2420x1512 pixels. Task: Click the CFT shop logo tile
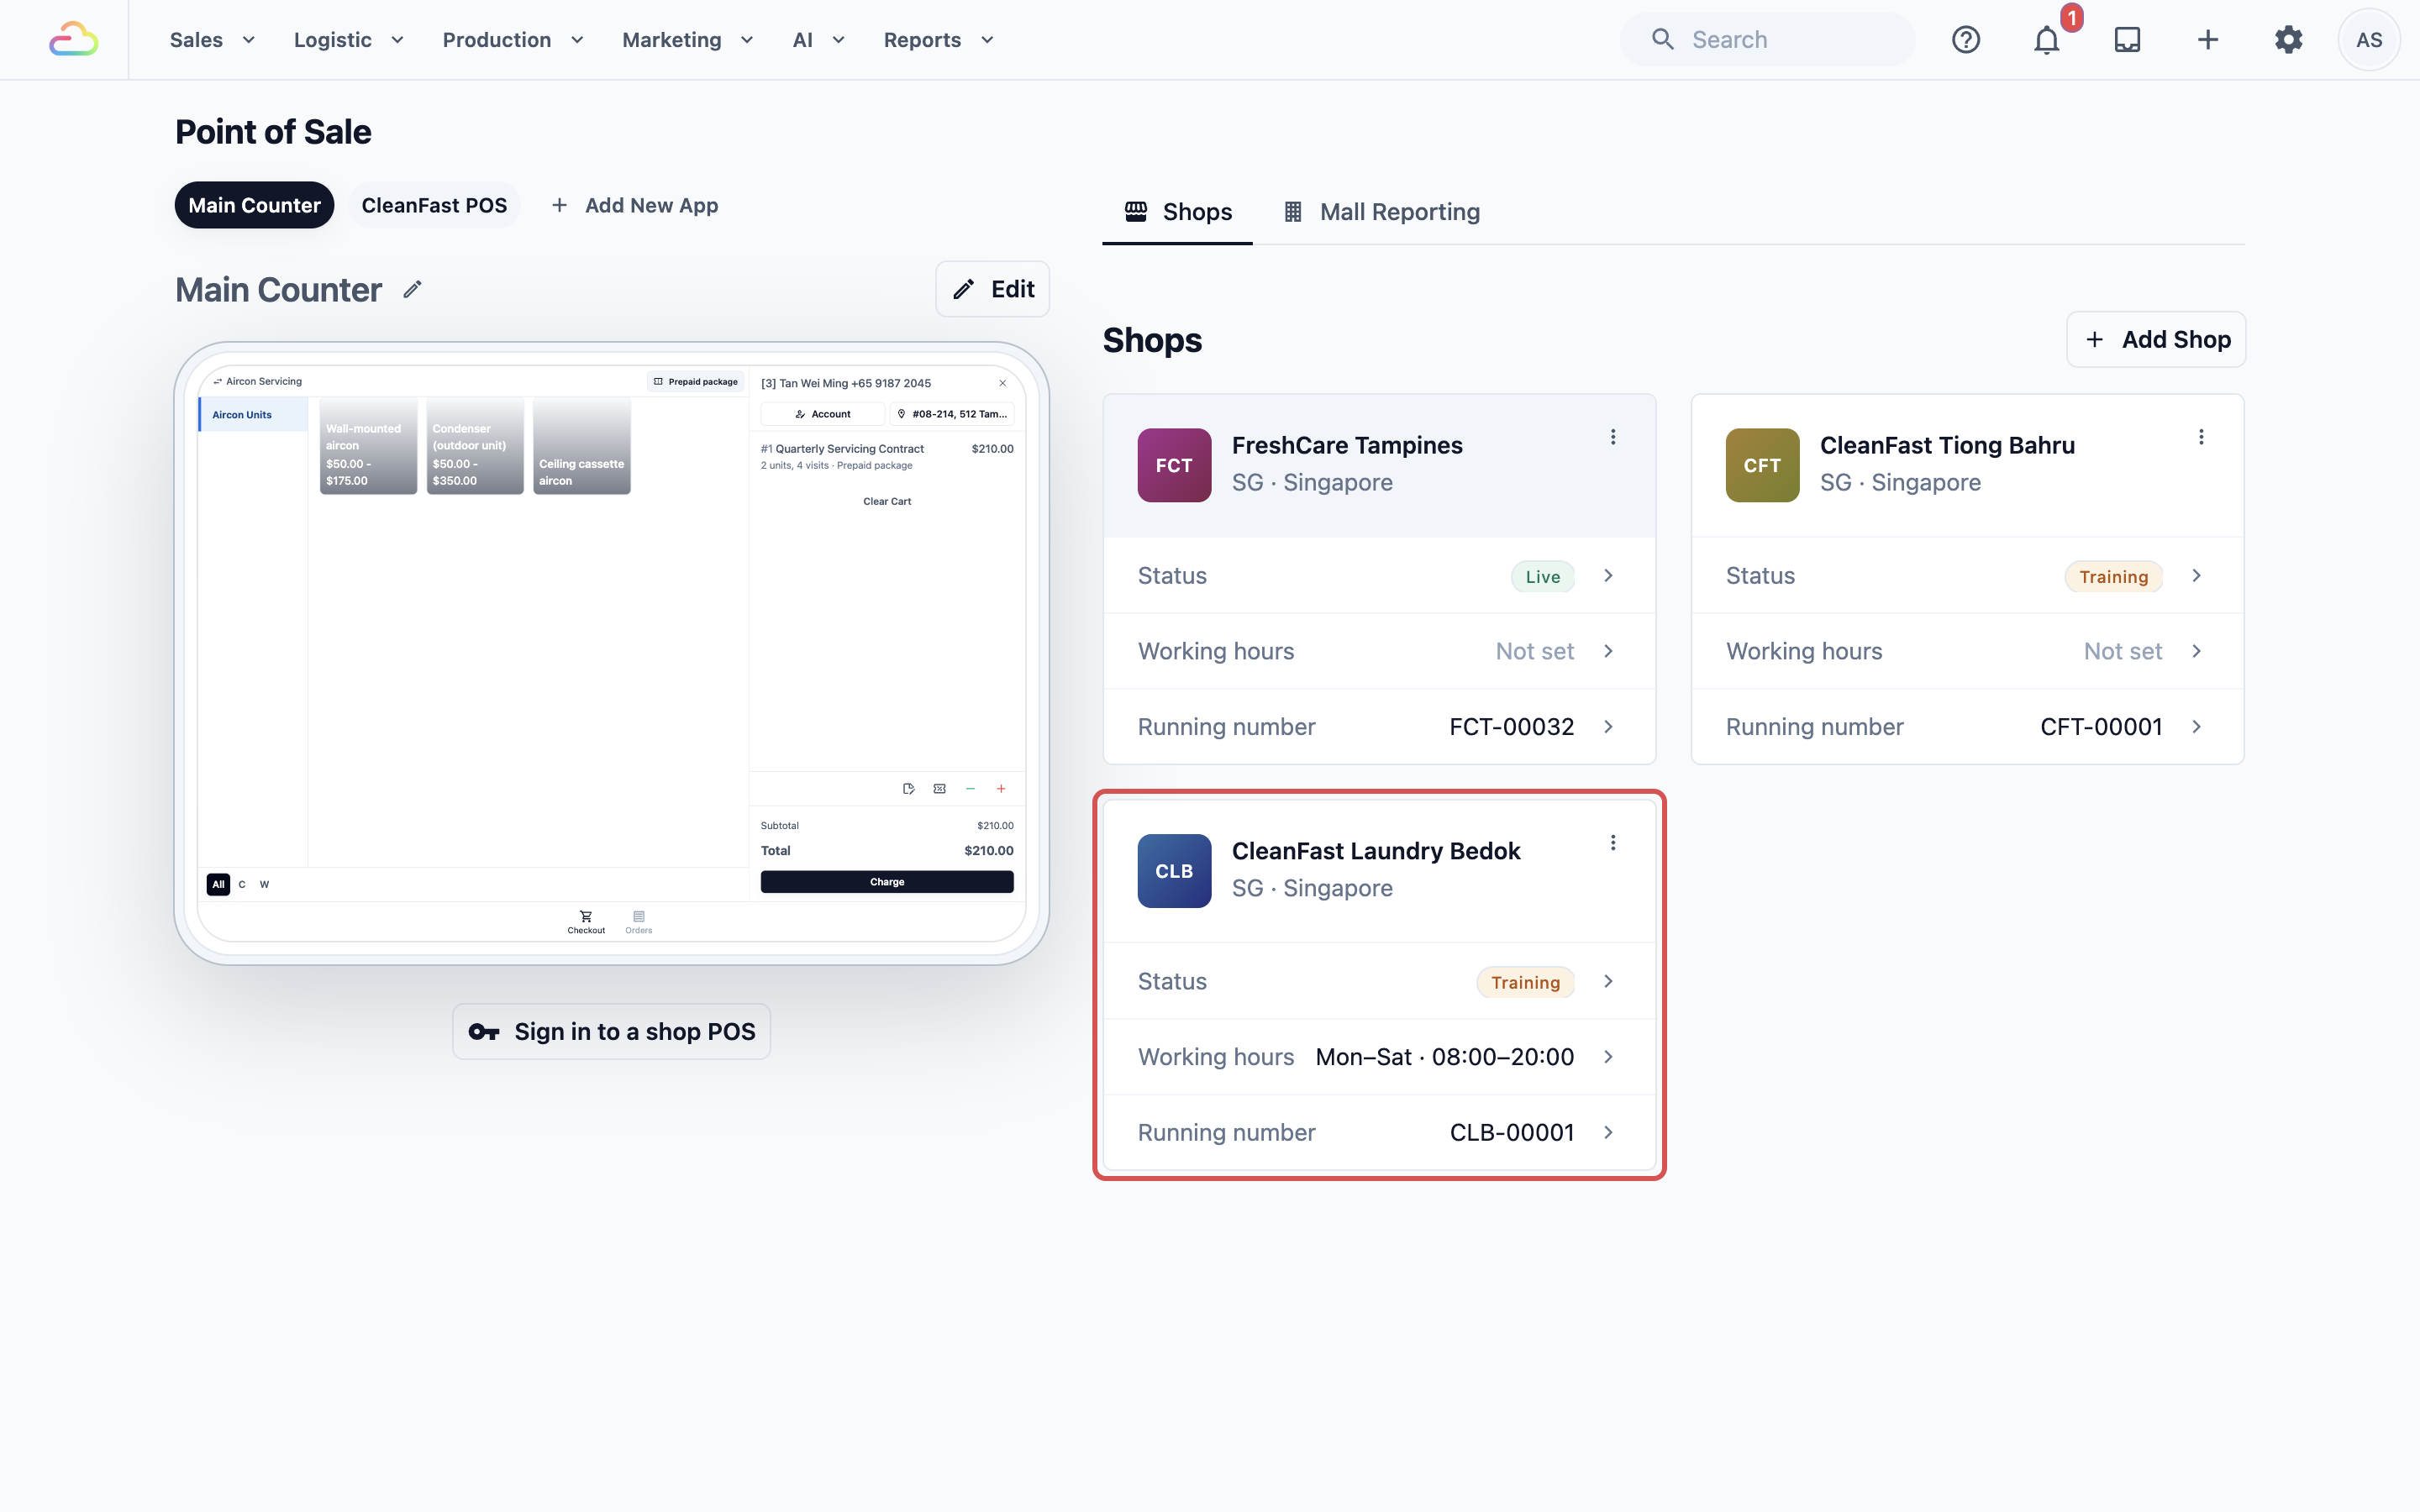click(x=1762, y=465)
